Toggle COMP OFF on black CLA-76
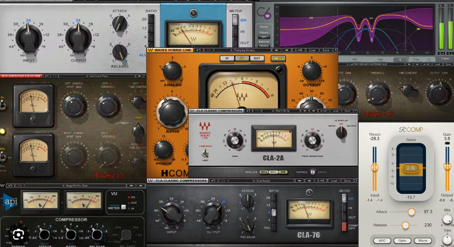 pyautogui.click(x=344, y=226)
